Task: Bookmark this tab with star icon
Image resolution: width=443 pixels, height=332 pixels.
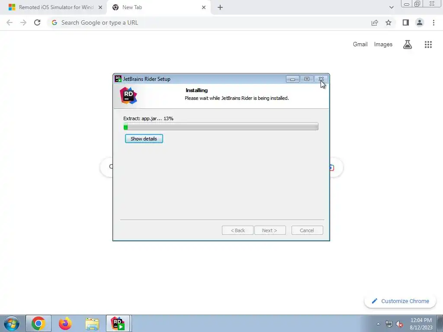Action: [388, 22]
